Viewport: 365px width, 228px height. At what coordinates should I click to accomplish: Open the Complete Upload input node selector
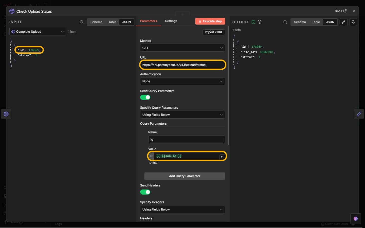point(38,32)
